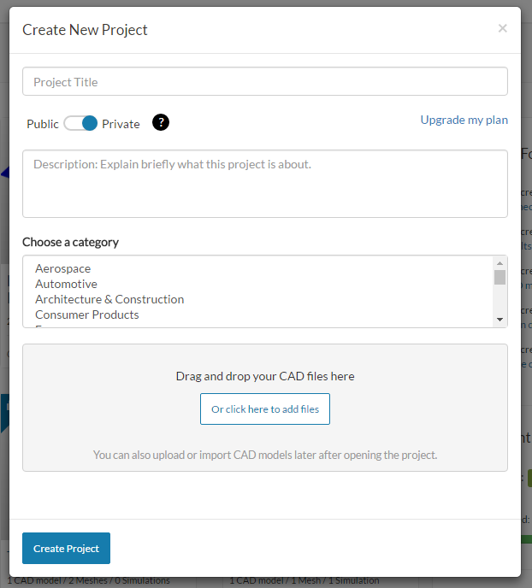Click into the Description text area
This screenshot has width=532, height=588.
pos(265,184)
